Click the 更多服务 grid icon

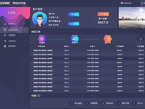click(5, 46)
